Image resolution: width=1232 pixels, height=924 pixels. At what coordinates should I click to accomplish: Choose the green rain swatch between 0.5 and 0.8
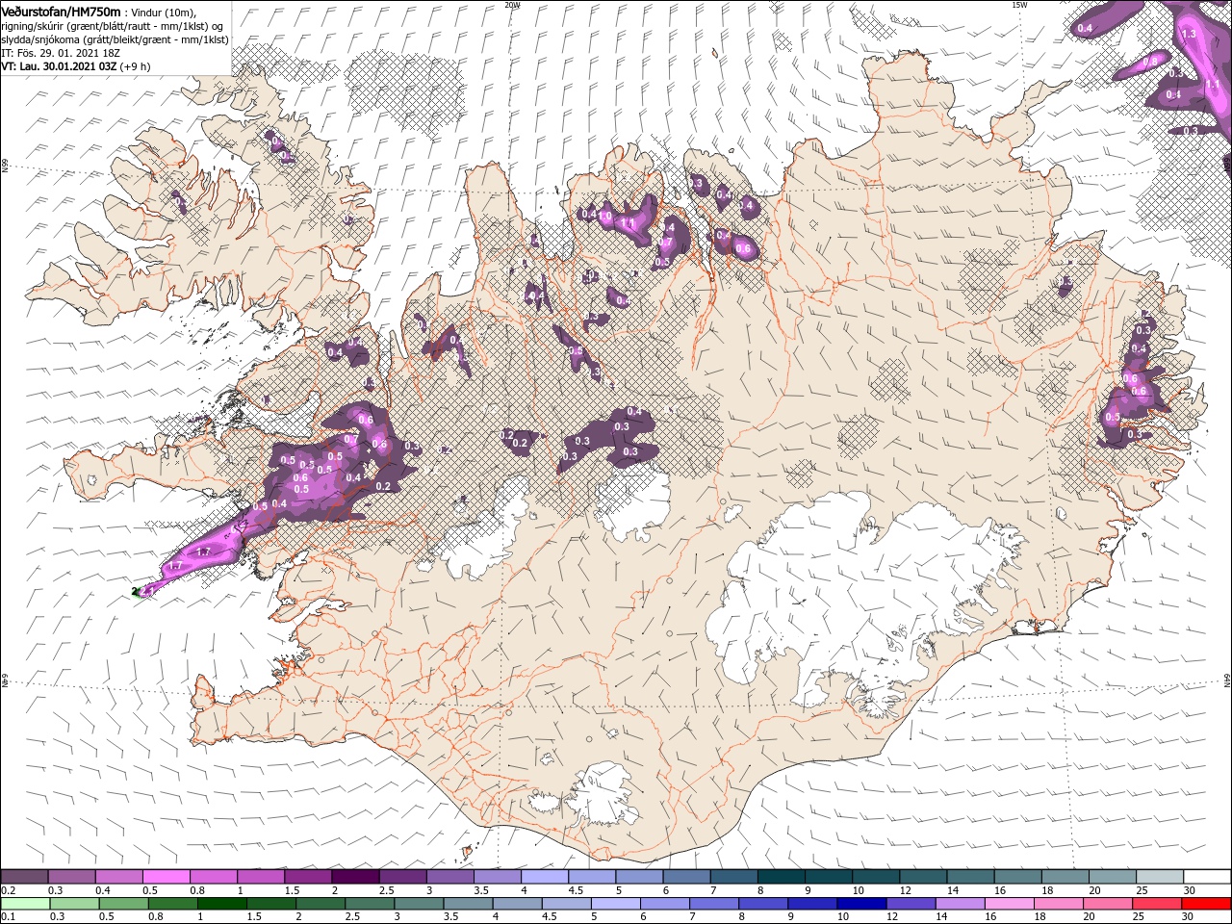(123, 904)
